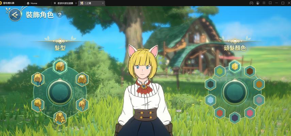Click the hair color wheel center dial
291x136 pixels.
tap(235, 92)
